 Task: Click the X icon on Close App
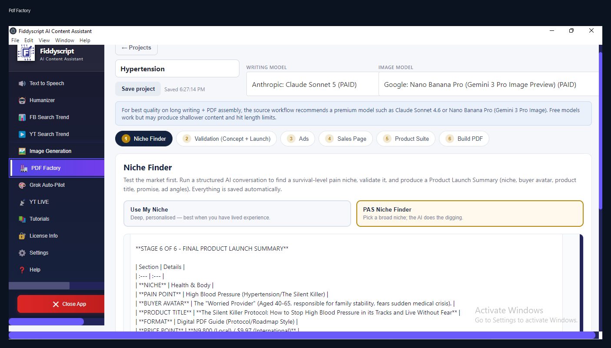[x=56, y=304]
